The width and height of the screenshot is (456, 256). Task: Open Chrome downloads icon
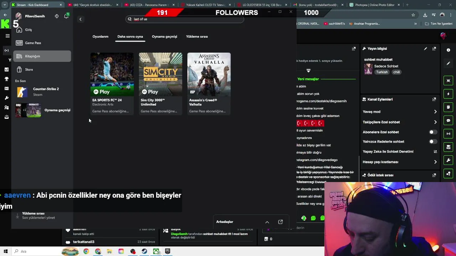coord(425,15)
